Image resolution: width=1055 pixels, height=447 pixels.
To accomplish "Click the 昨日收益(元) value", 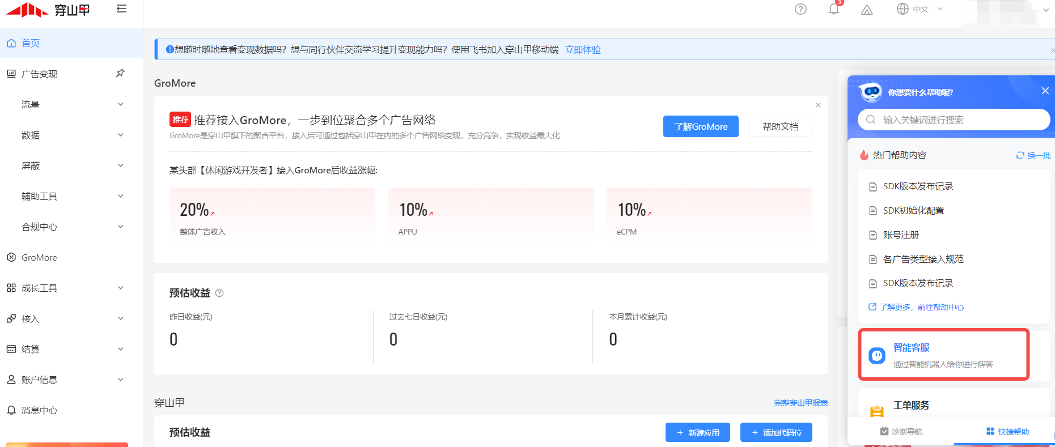I will (x=173, y=339).
